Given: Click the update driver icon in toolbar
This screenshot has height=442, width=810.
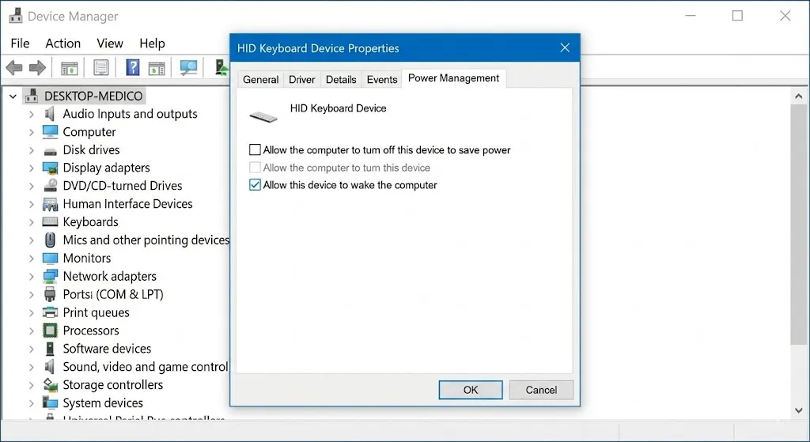Looking at the screenshot, I should pos(221,68).
